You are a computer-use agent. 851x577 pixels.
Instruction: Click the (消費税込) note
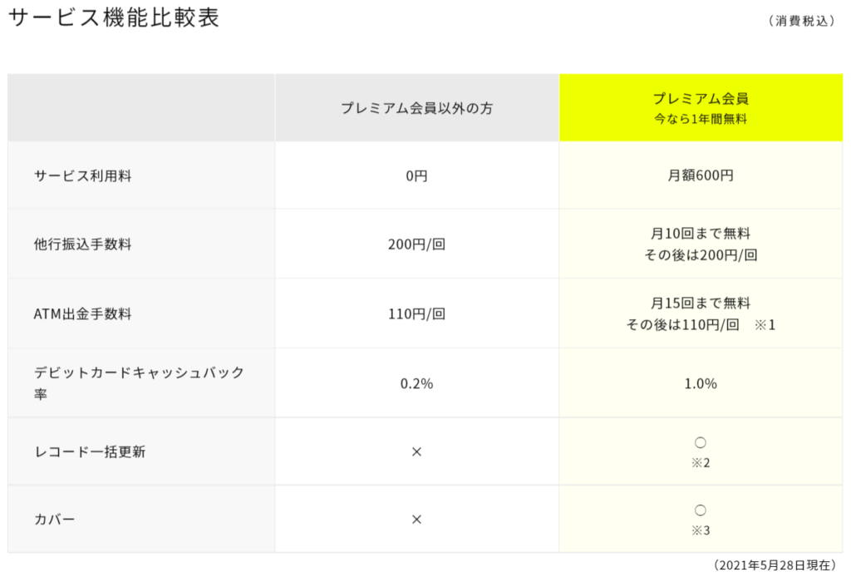802,21
